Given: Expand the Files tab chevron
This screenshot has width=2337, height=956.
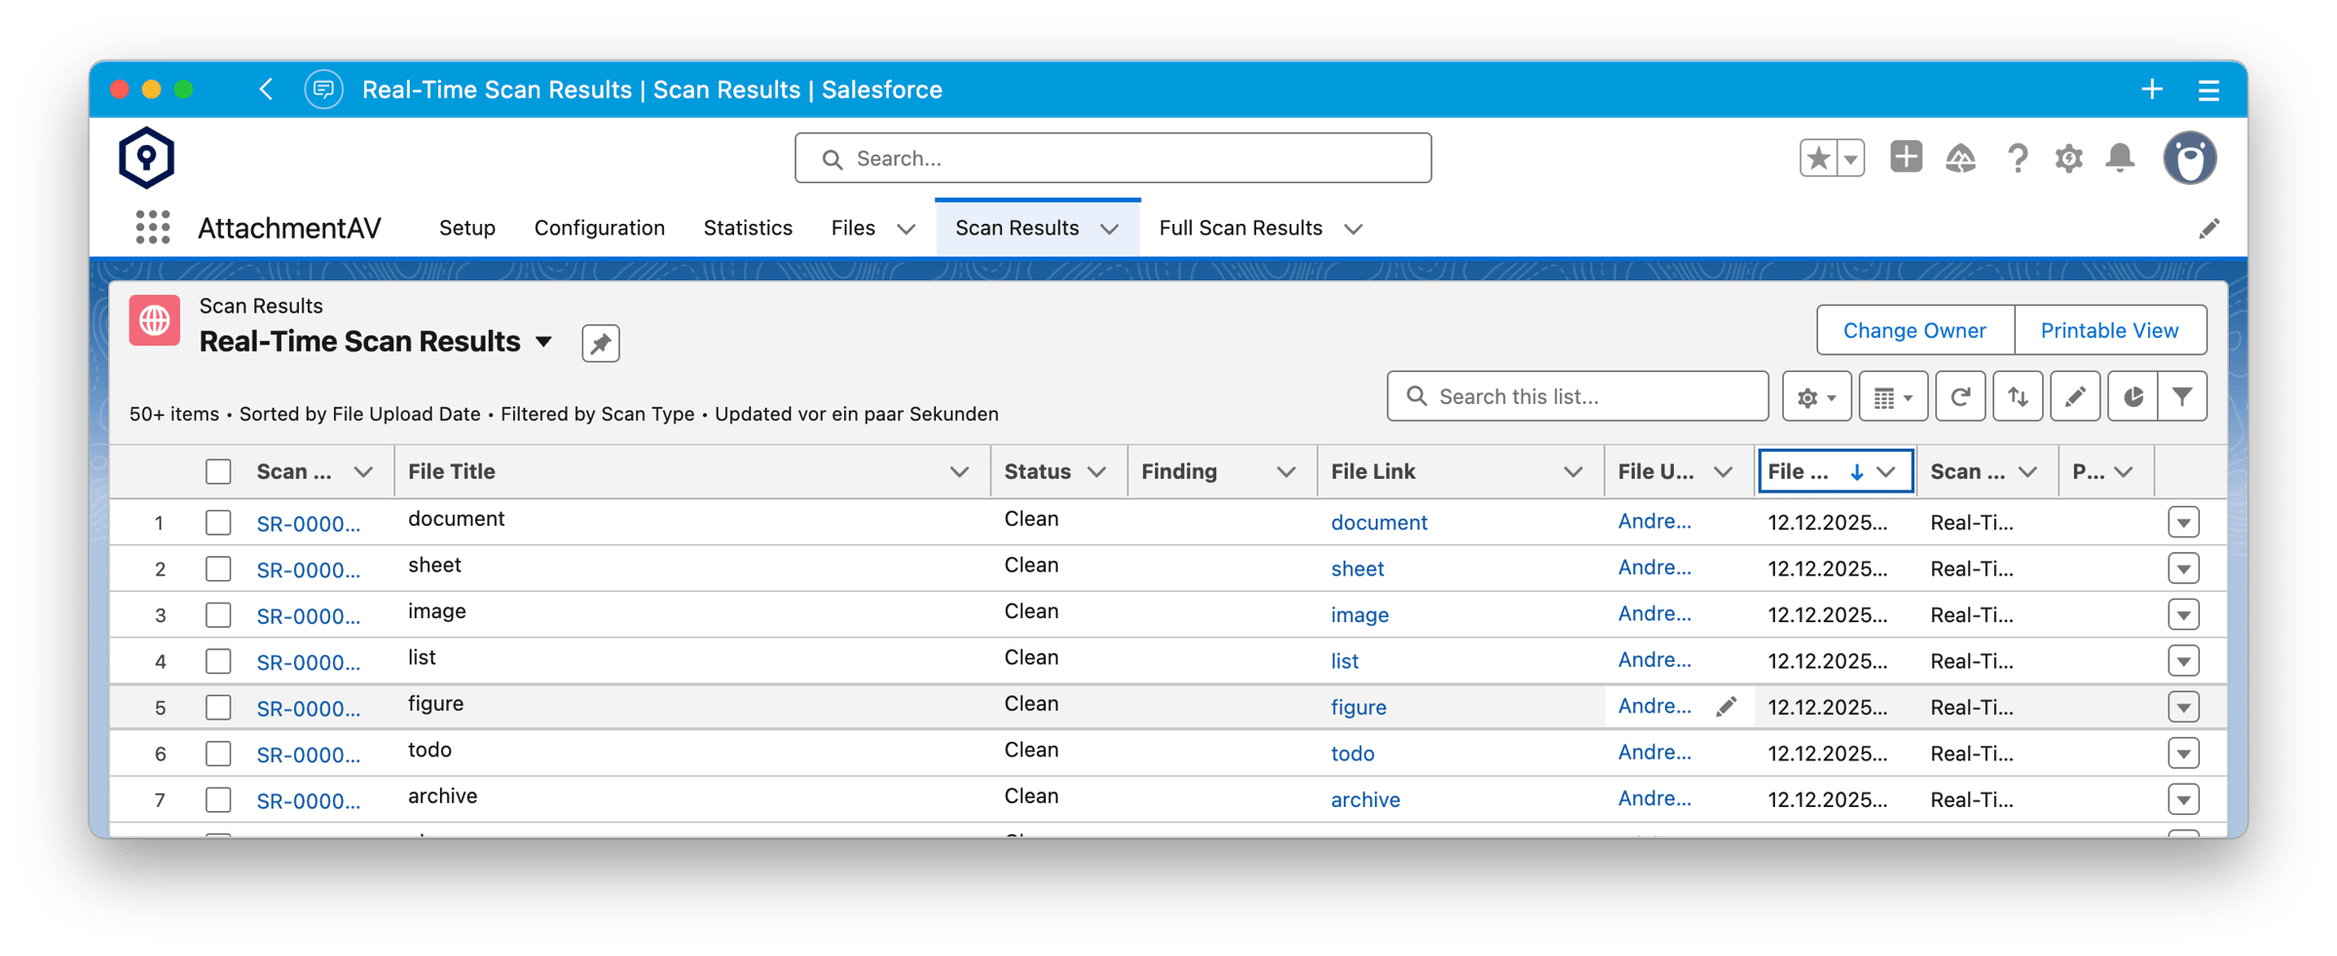Looking at the screenshot, I should point(906,229).
